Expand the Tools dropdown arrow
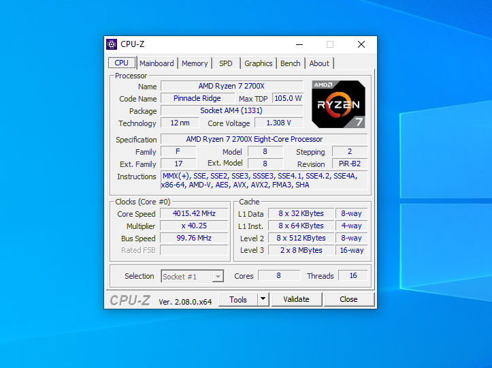Viewport: 492px width, 368px height. 263,299
